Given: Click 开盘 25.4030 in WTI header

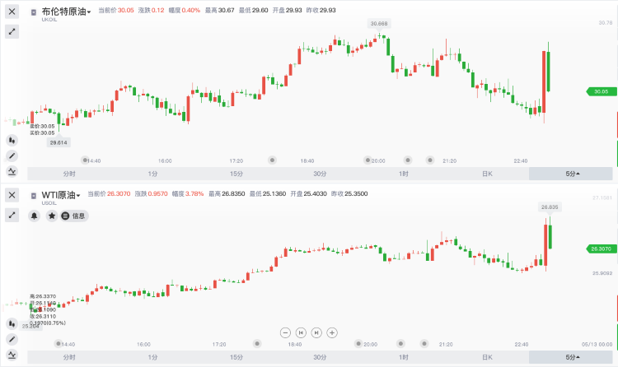Looking at the screenshot, I should tap(309, 193).
